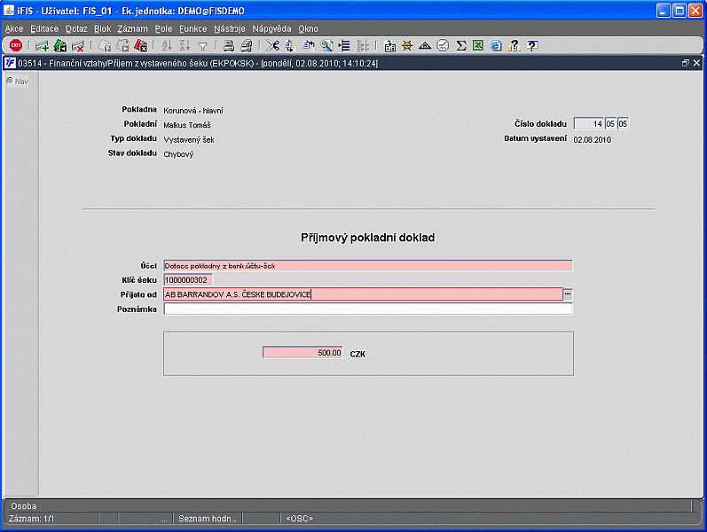This screenshot has width=707, height=532.
Task: Click the Klíč šeku field with 1000000302
Action: pos(188,280)
